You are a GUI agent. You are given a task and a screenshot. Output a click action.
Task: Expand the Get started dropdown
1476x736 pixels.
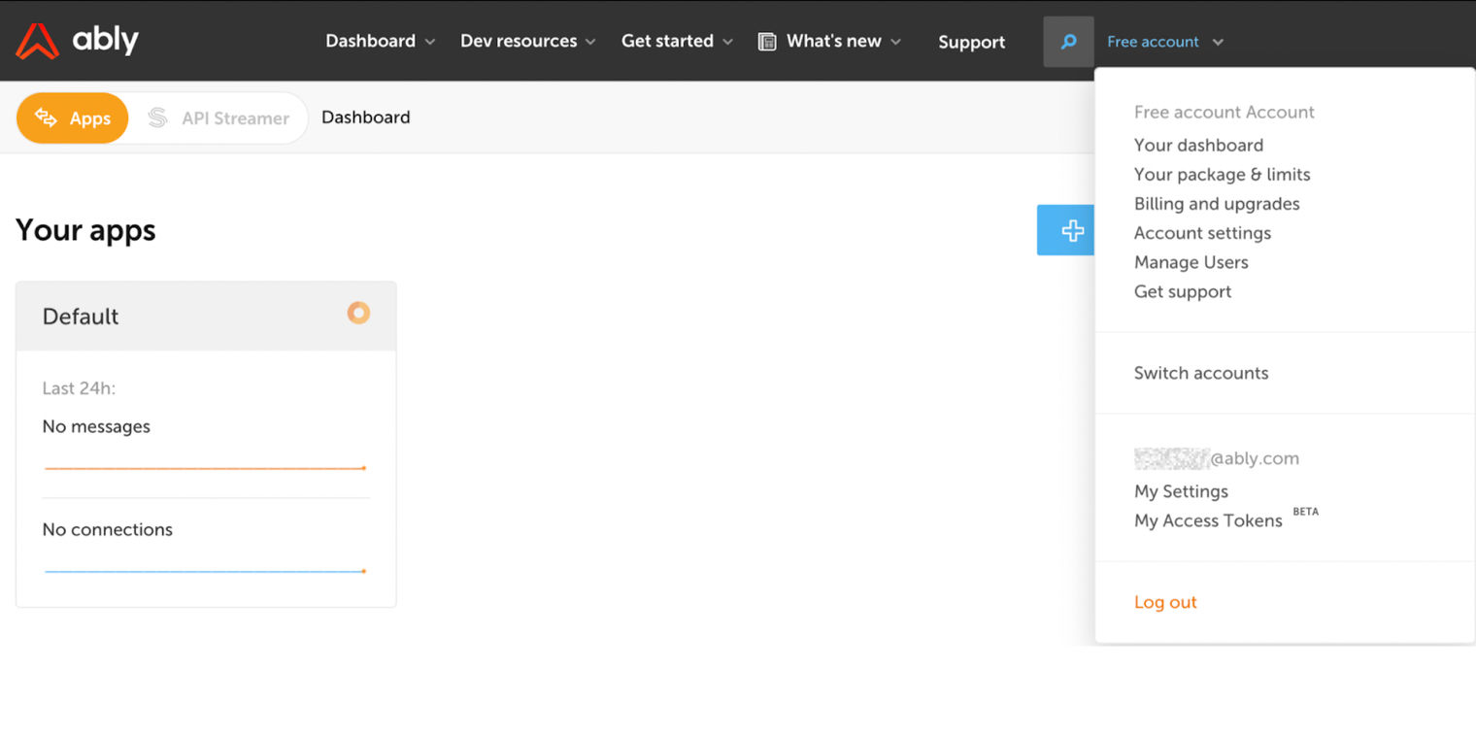coord(669,41)
